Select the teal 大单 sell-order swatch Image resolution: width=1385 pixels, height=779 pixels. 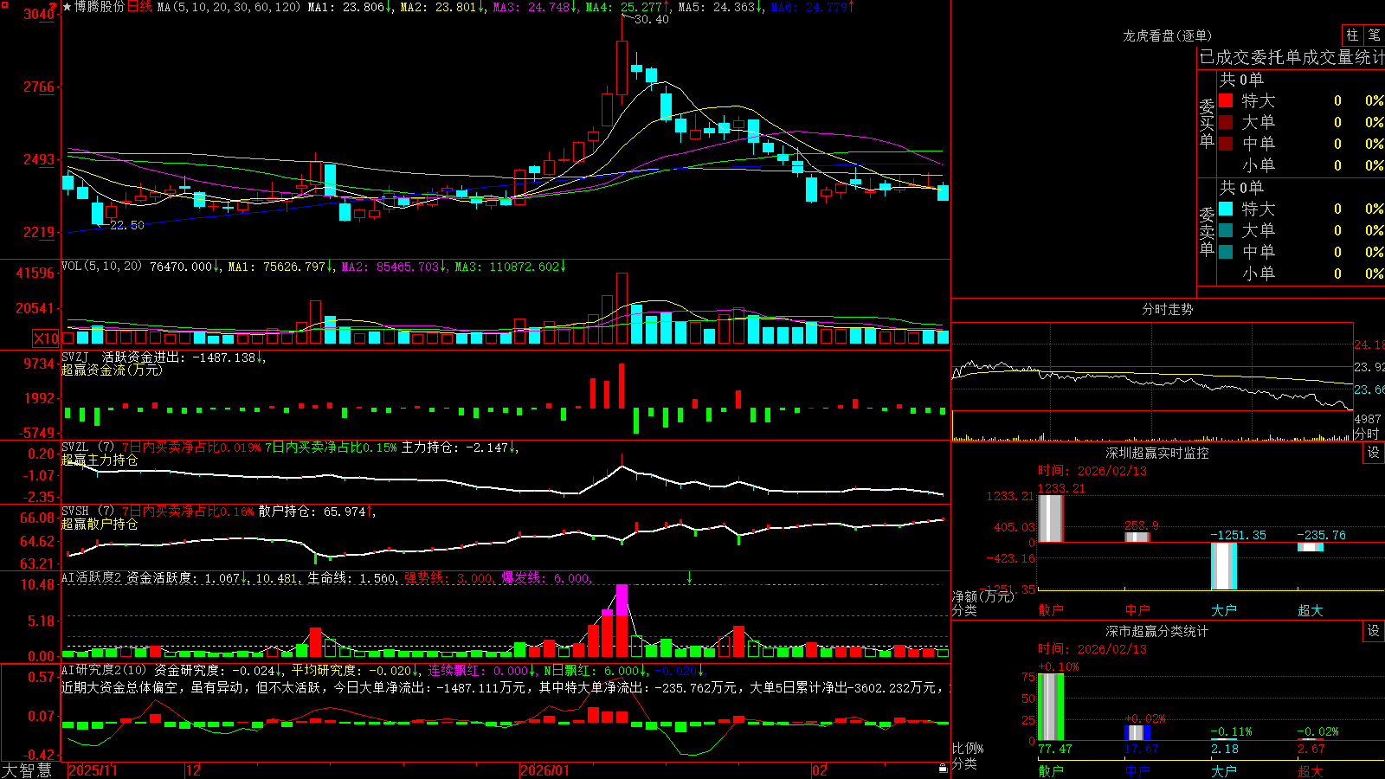(x=1226, y=230)
